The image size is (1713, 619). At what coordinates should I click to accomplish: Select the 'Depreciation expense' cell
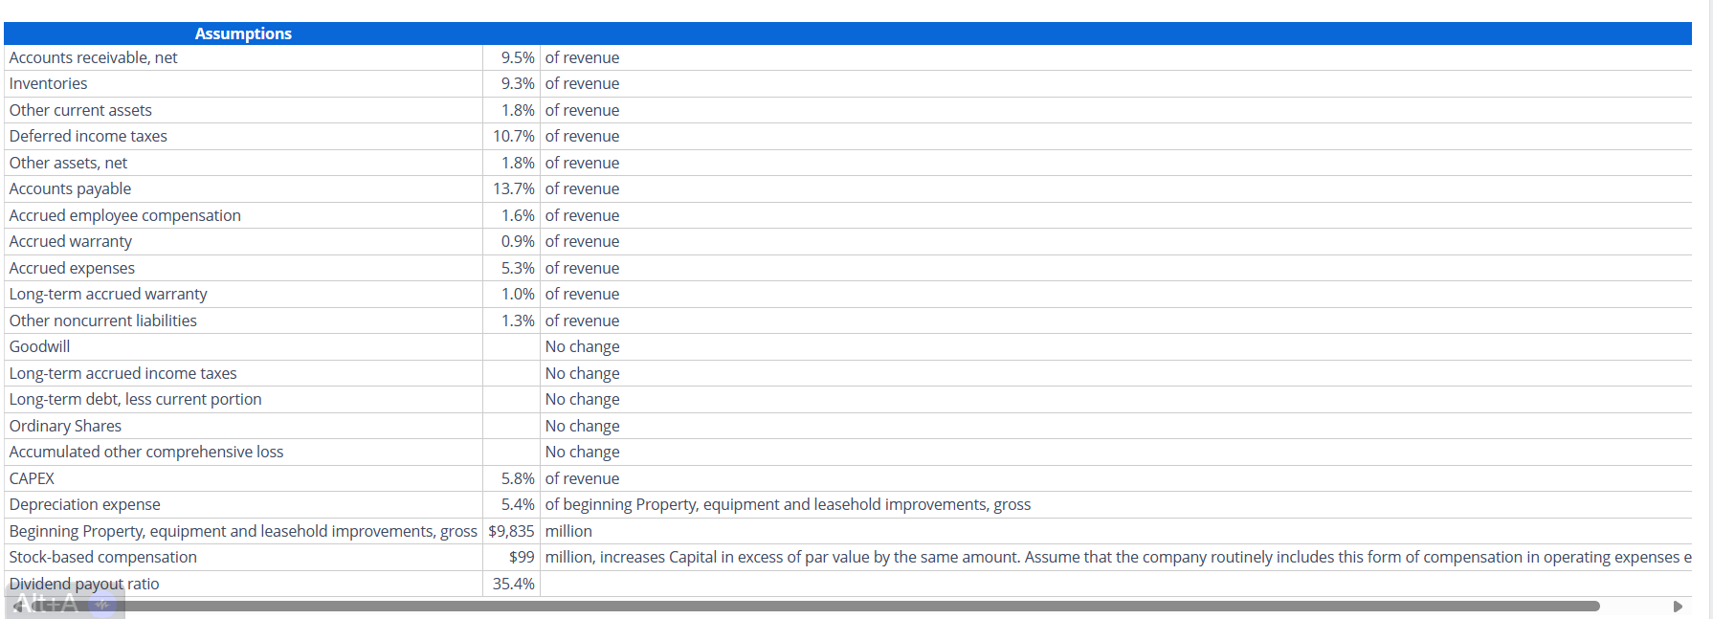243,504
